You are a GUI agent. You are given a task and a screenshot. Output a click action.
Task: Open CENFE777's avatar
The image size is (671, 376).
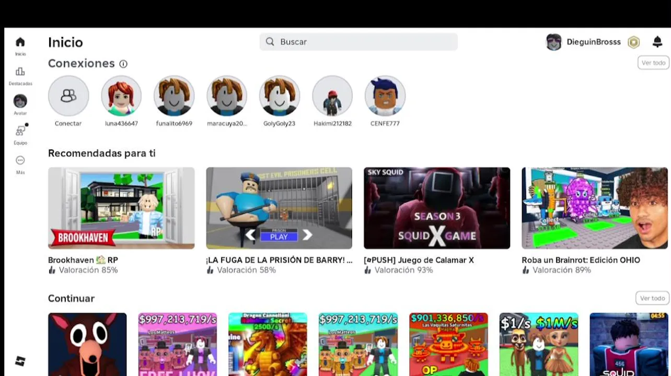(x=385, y=96)
